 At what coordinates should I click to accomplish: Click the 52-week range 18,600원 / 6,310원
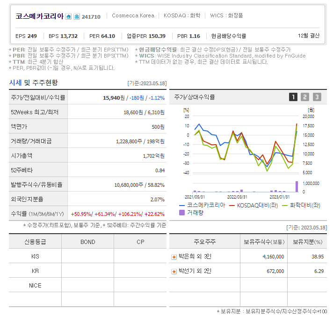144,112
